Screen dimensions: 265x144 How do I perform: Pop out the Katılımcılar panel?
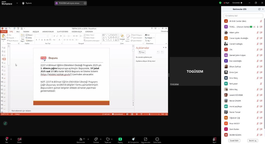[259, 9]
